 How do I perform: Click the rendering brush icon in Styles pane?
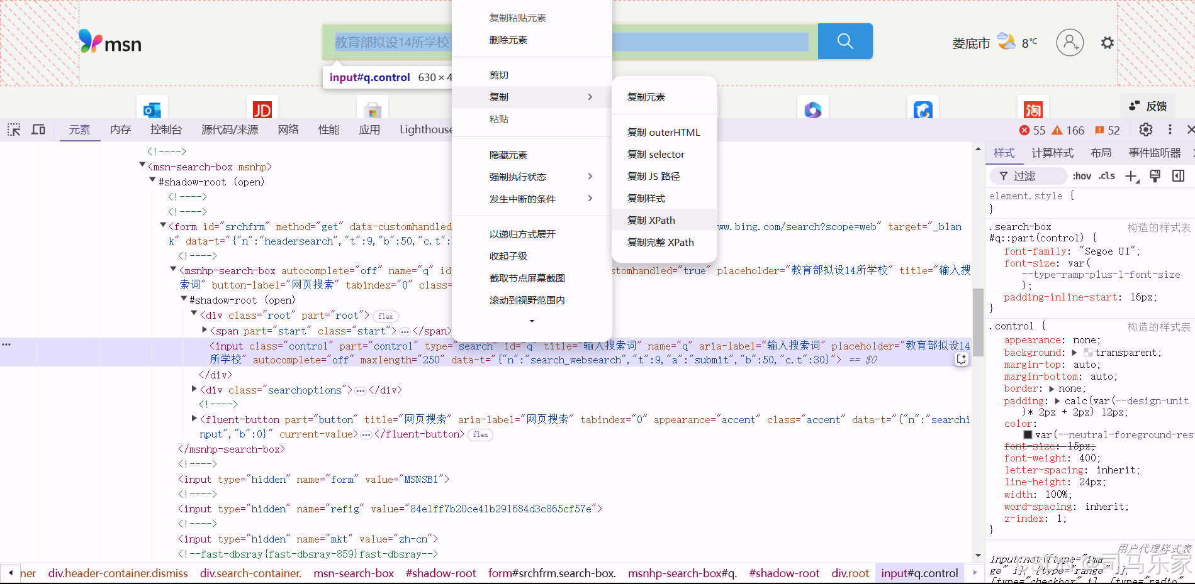(x=1155, y=175)
